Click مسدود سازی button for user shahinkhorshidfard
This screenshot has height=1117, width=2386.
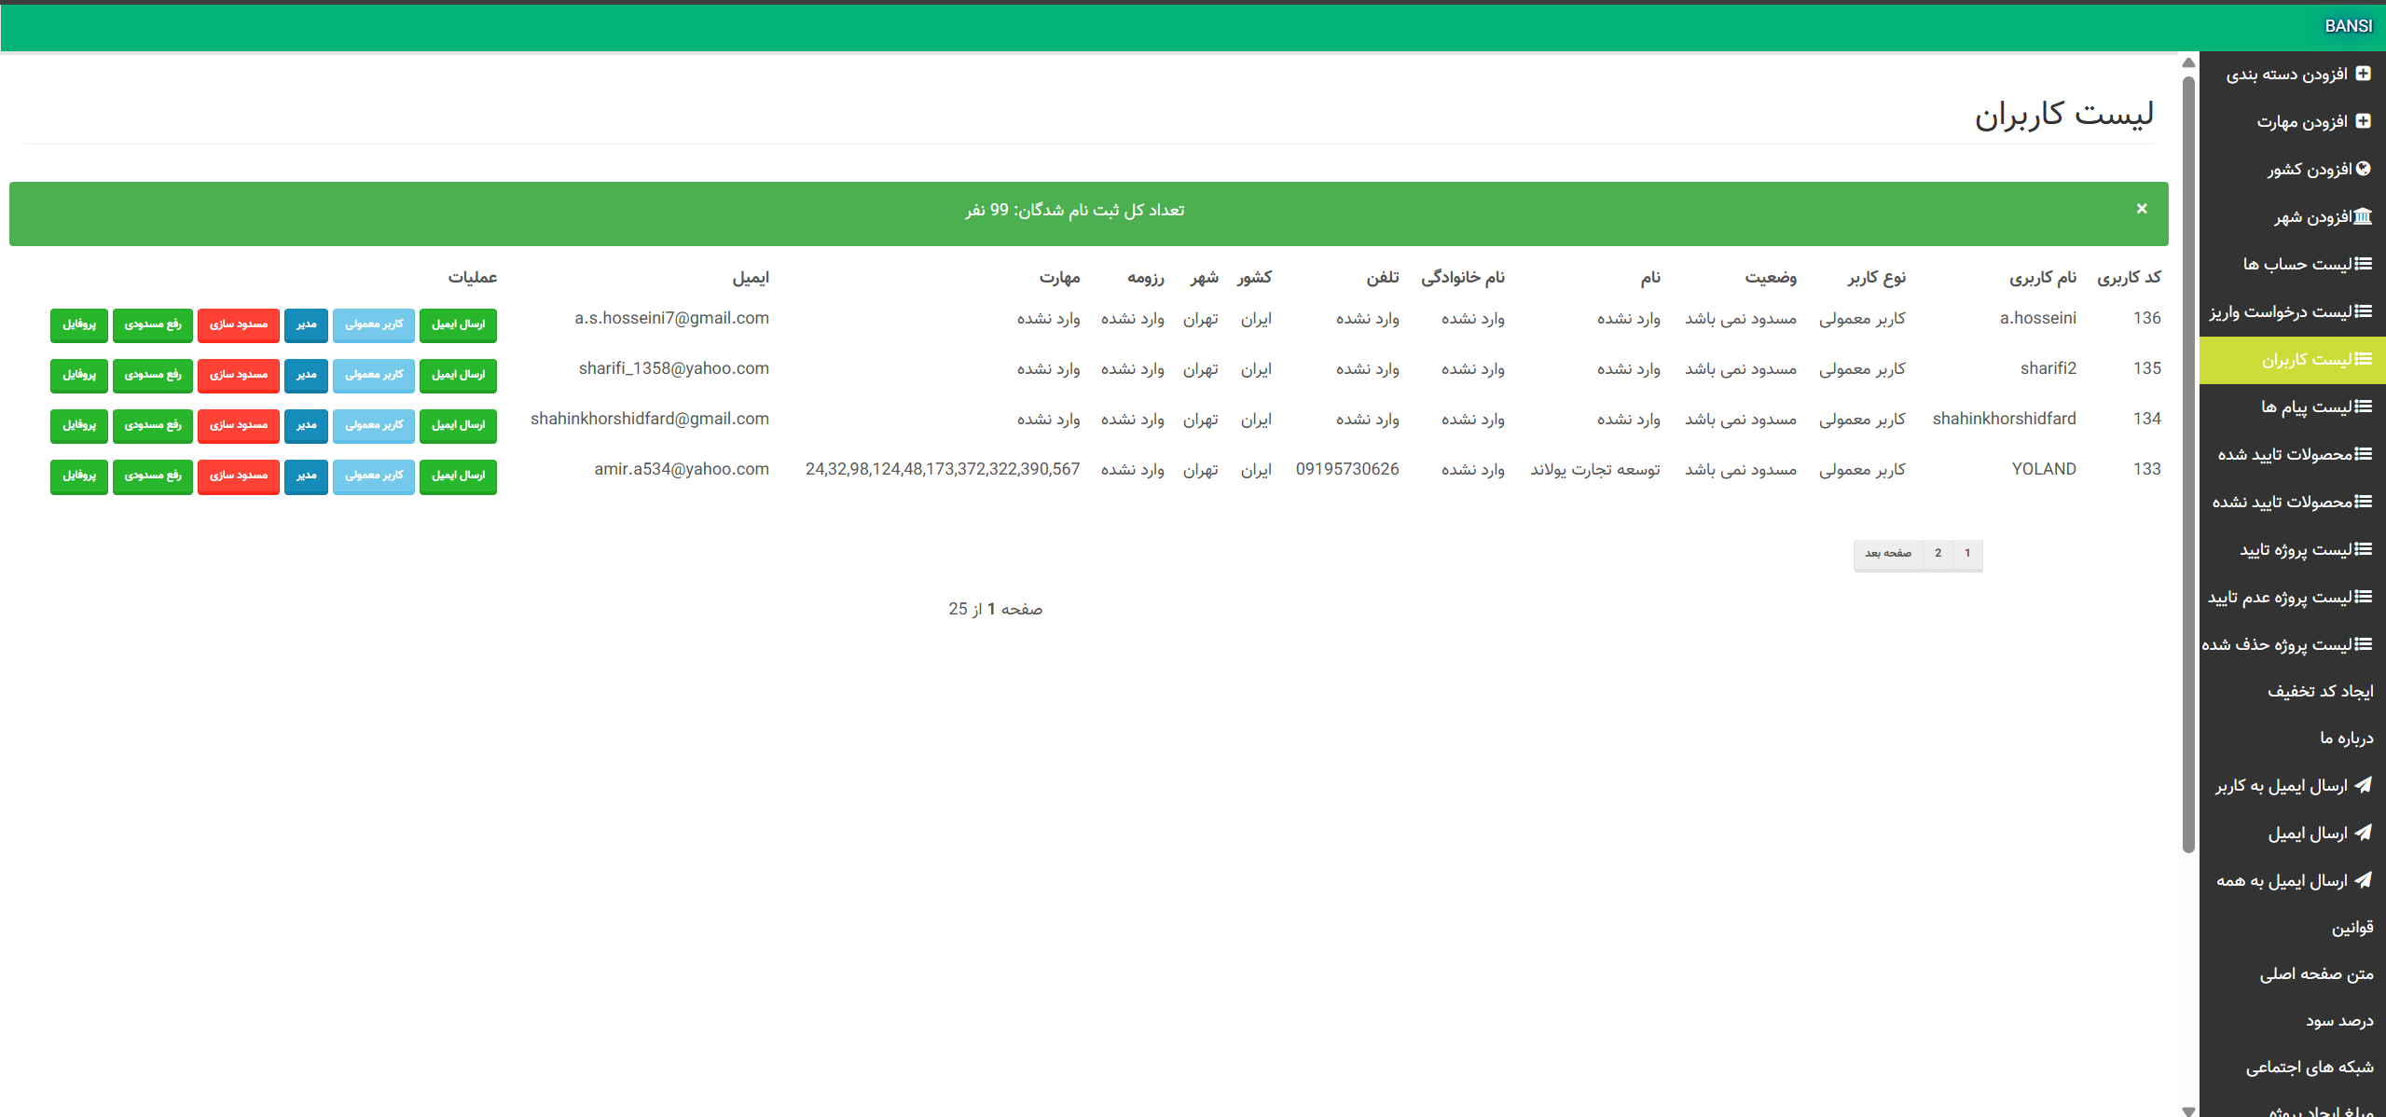[239, 425]
